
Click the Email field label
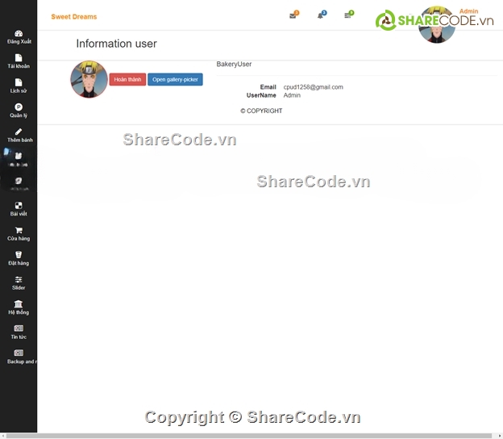pos(268,87)
